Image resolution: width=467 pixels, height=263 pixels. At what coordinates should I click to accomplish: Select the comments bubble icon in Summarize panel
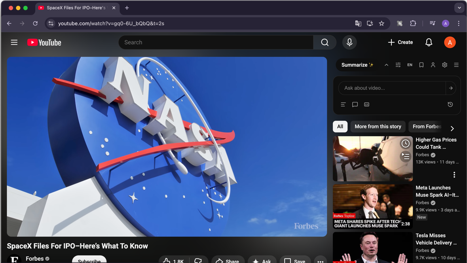355,104
